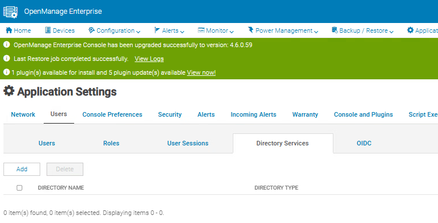Click the Add directory button
Screen dimensions: 438x223
22,170
